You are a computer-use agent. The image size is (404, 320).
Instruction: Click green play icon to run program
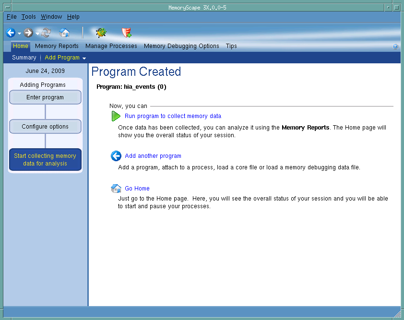tap(116, 116)
